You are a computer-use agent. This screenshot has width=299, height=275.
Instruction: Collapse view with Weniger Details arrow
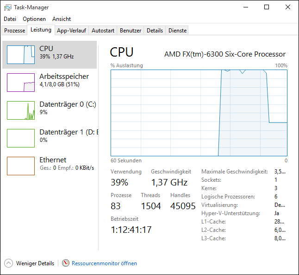click(x=9, y=263)
